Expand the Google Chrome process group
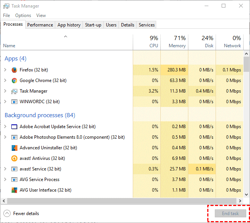250x223 pixels. click(5, 81)
